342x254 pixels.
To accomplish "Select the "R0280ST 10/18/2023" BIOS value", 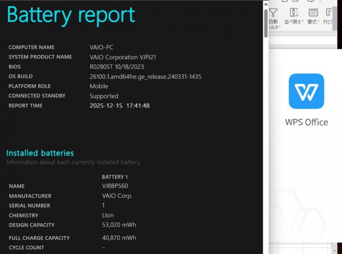I will click(x=117, y=67).
